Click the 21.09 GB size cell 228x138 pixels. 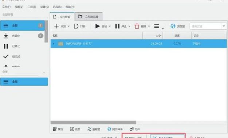(x=157, y=44)
